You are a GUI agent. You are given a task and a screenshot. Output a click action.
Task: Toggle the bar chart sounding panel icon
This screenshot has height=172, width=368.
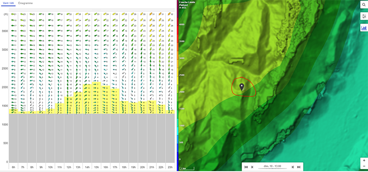click(364, 28)
